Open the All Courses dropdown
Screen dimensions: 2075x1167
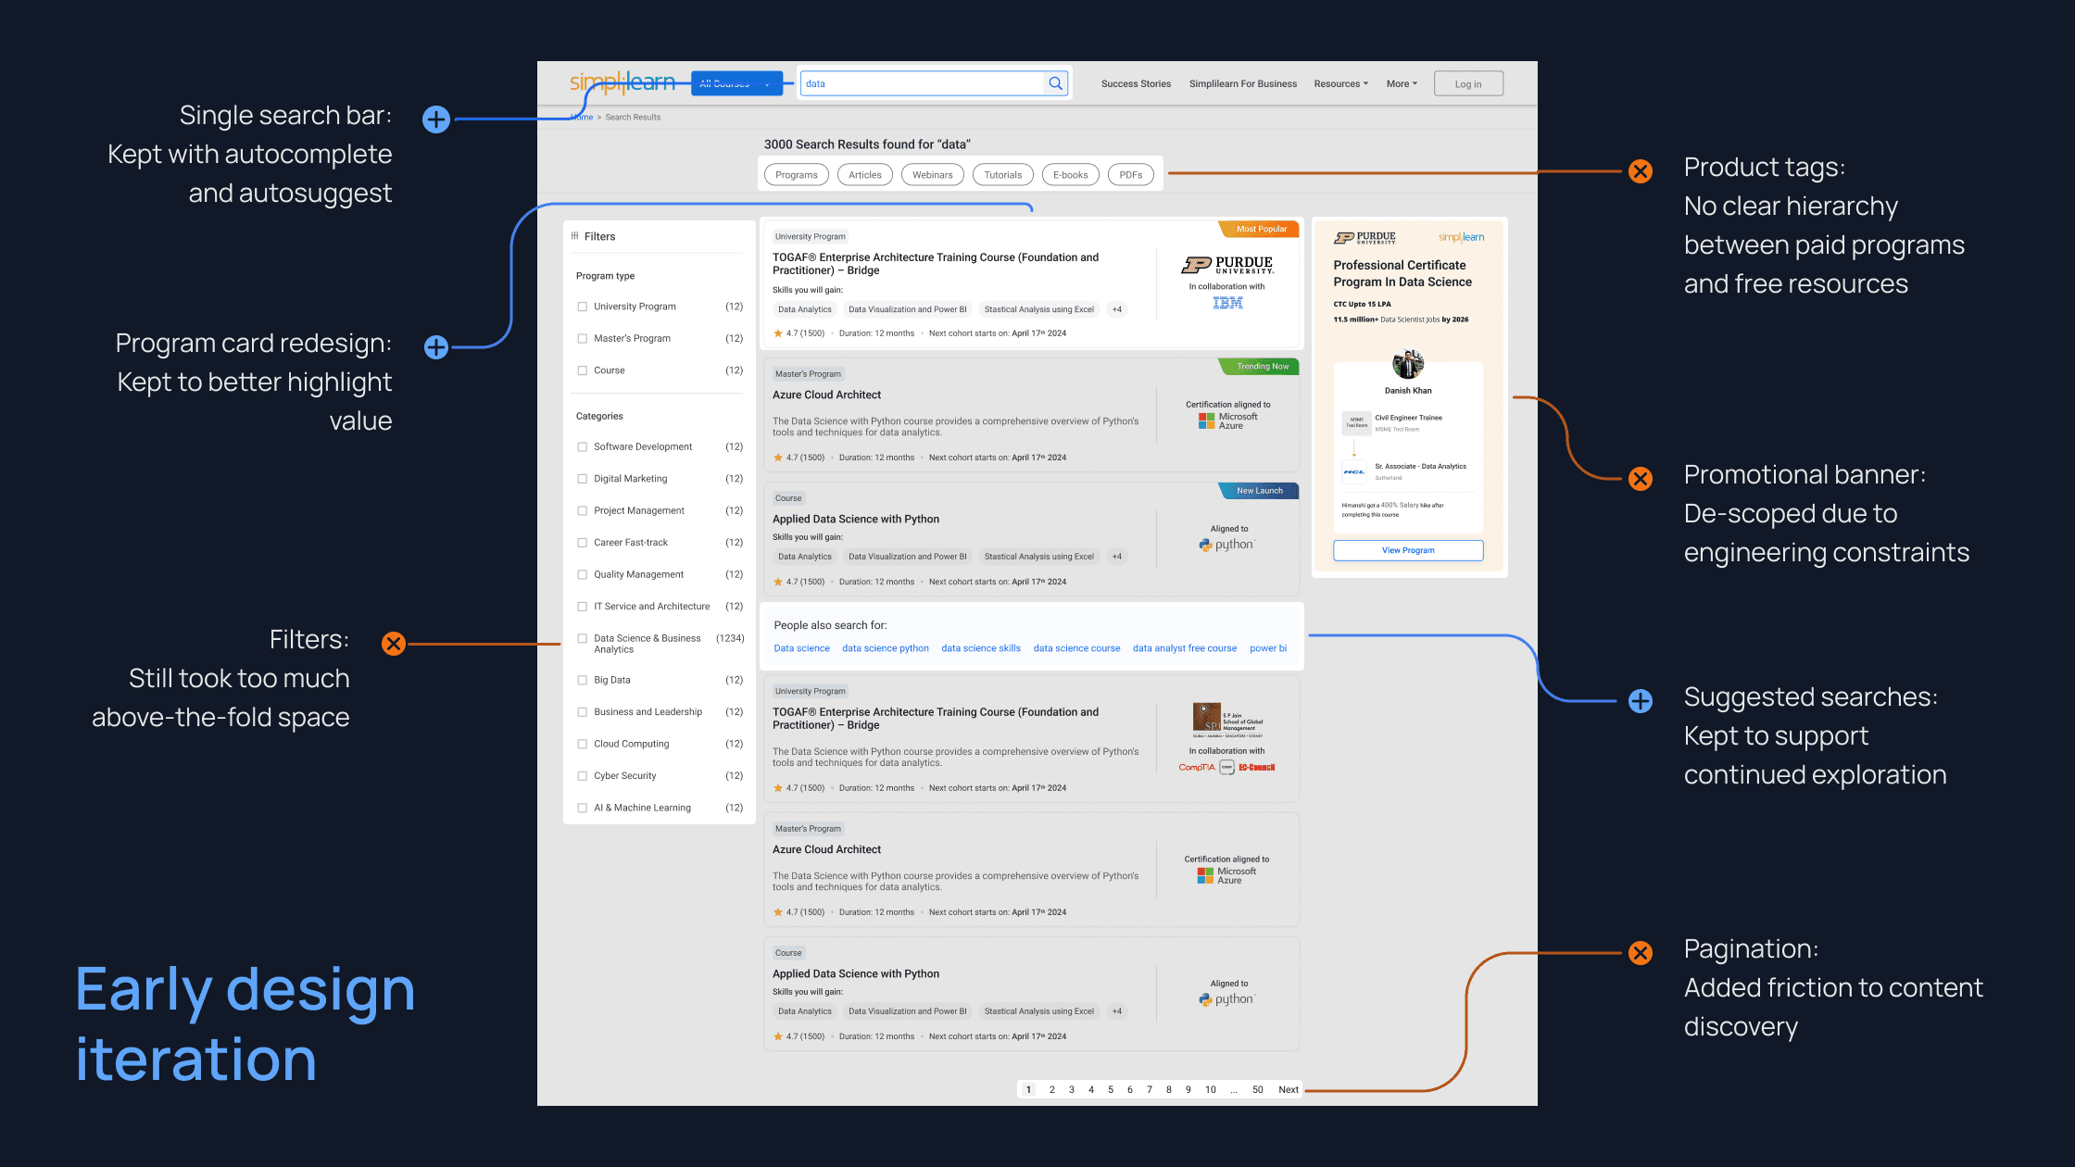click(x=736, y=83)
